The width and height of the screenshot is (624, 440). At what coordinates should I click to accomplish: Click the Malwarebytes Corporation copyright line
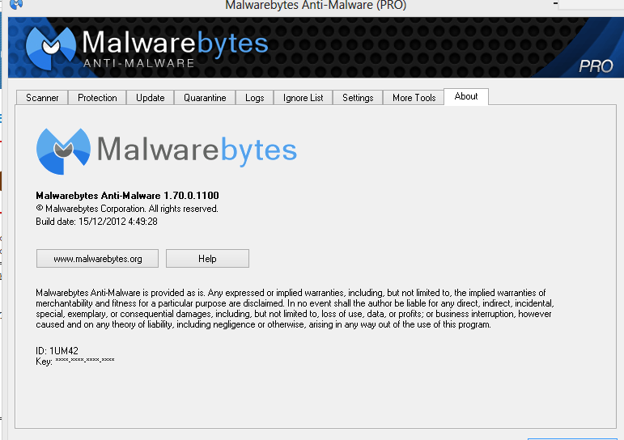tap(127, 209)
